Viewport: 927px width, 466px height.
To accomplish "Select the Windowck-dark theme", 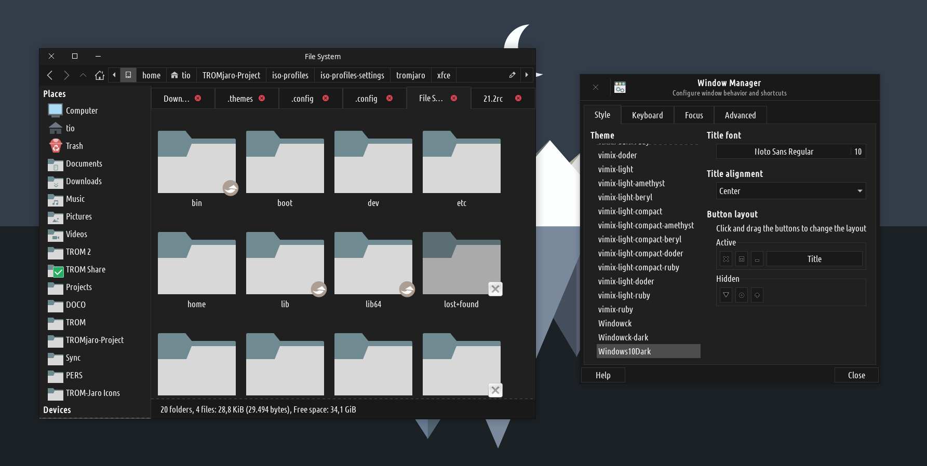I will [623, 337].
